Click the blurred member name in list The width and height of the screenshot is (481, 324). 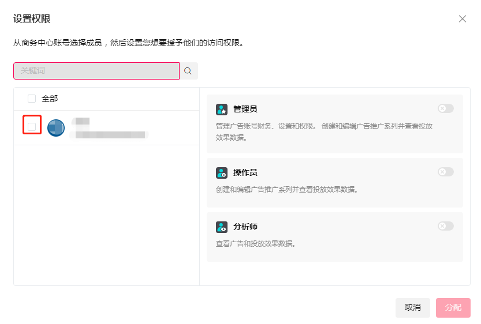click(x=81, y=122)
